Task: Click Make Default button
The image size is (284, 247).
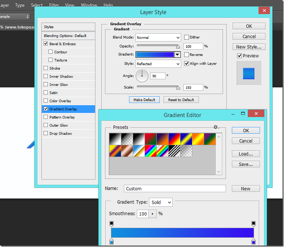Action: coord(144,100)
